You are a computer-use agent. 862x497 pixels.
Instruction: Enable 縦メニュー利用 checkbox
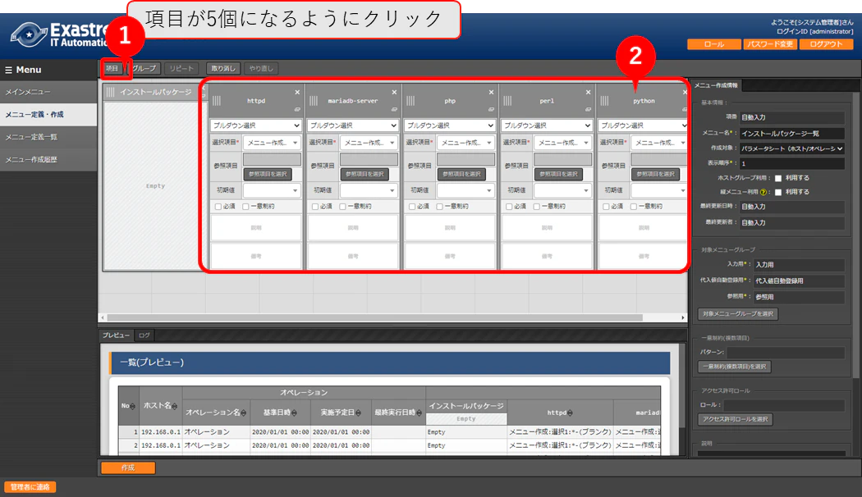click(778, 192)
